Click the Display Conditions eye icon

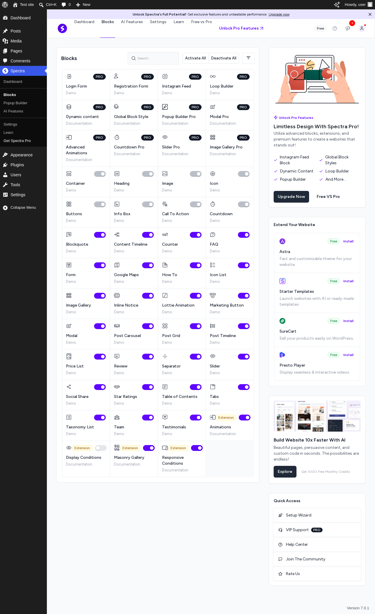click(x=69, y=448)
